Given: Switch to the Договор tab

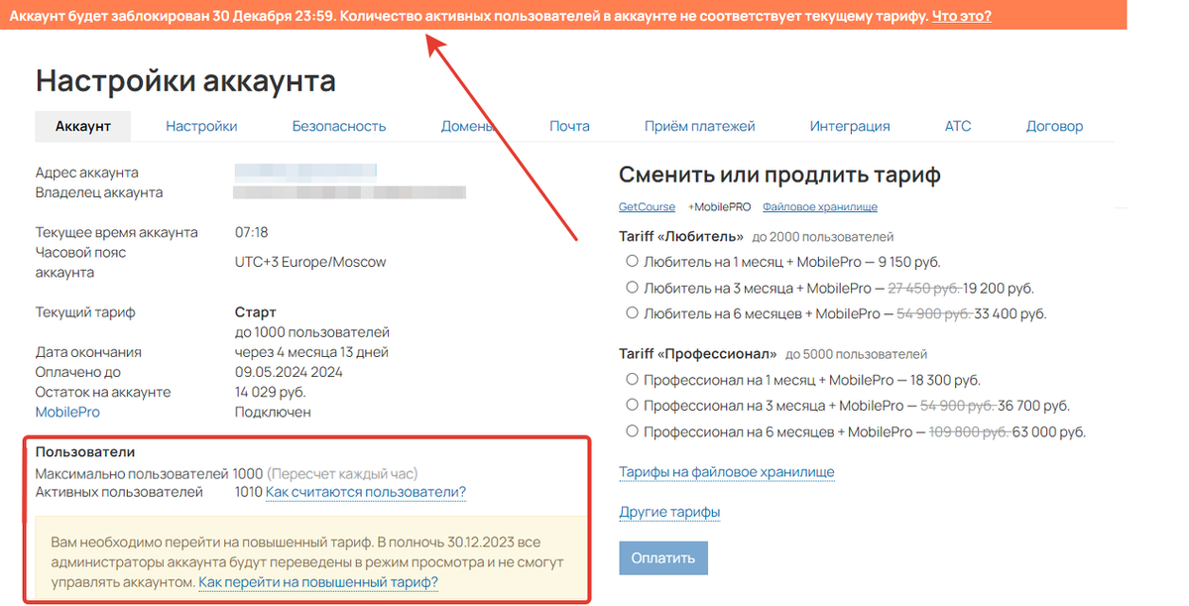Looking at the screenshot, I should pyautogui.click(x=1054, y=127).
